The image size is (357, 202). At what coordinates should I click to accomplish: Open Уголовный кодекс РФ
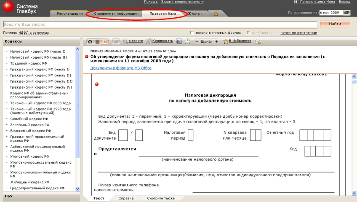click(x=29, y=156)
